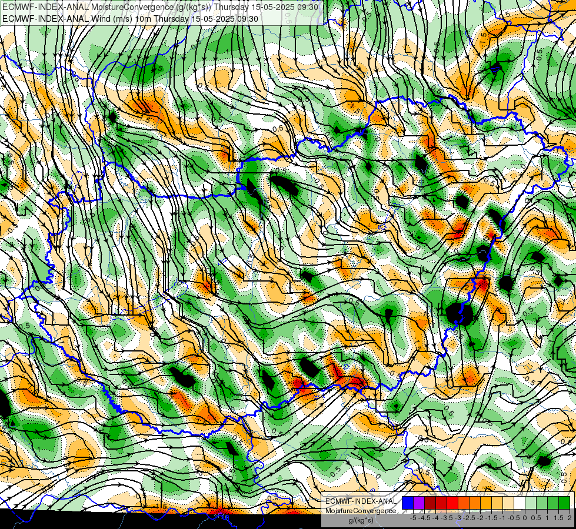This screenshot has width=576, height=529.
Task: Click the dark maroon swatch (-4.5 to -4)
Action: (x=430, y=503)
